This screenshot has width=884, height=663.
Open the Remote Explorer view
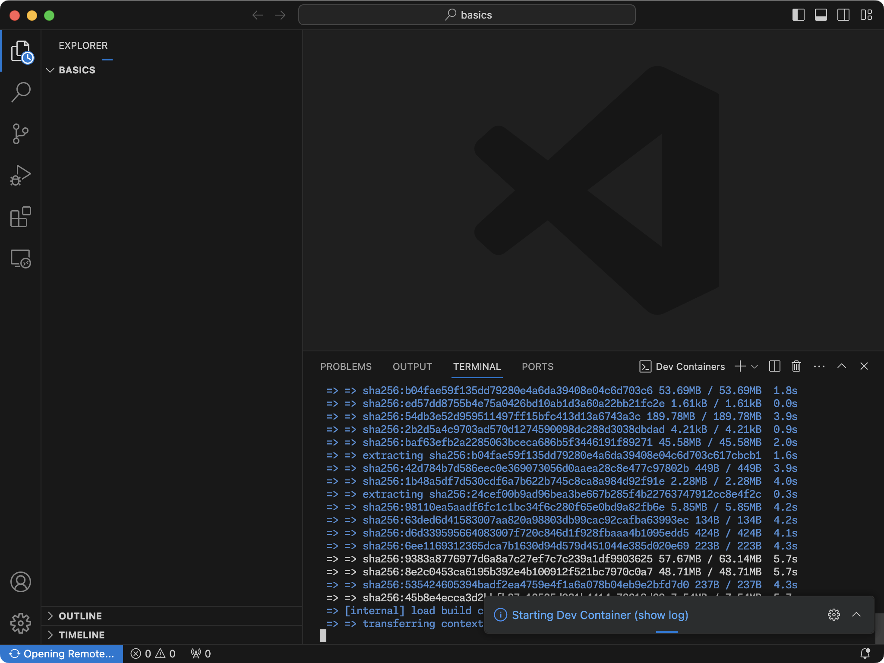tap(21, 259)
